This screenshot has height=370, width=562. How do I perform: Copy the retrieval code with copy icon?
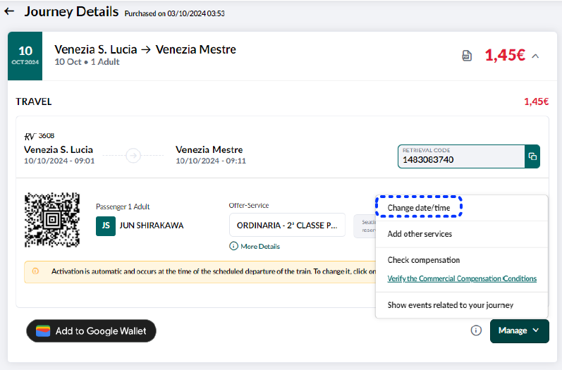tap(532, 156)
